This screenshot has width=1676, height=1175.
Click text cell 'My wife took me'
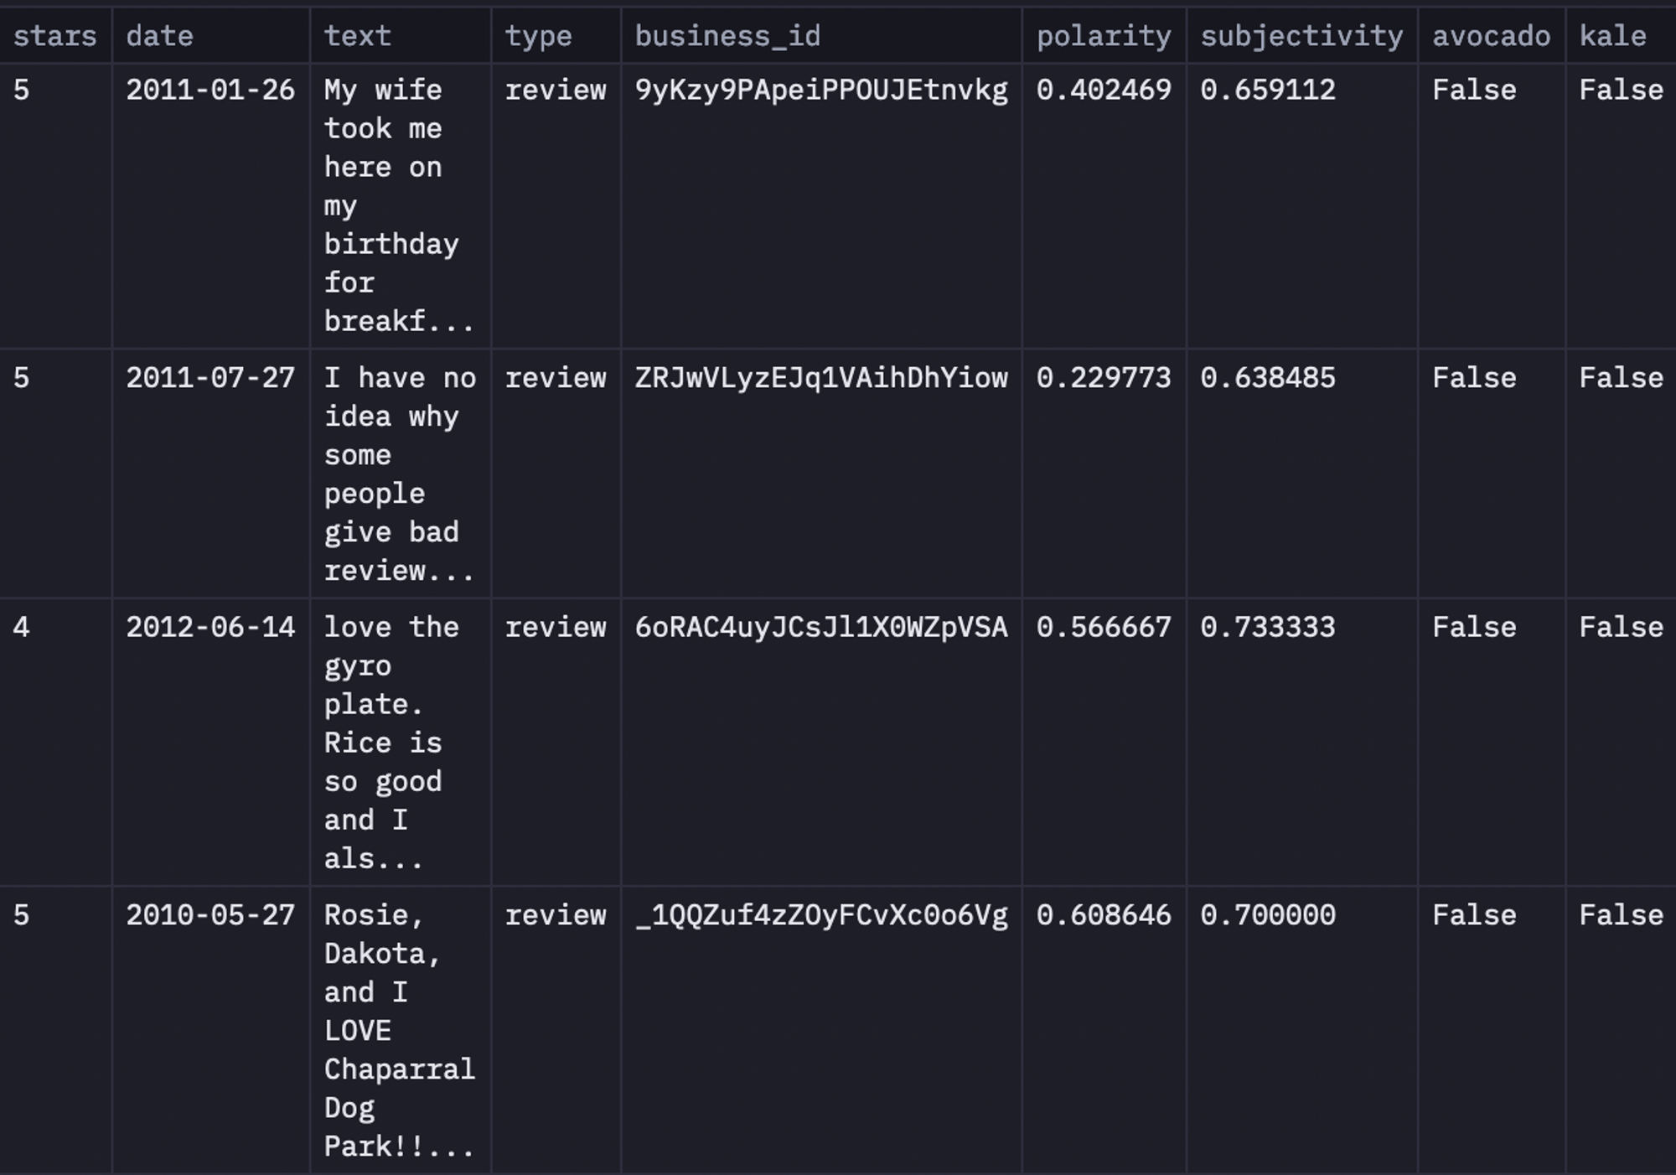click(400, 205)
